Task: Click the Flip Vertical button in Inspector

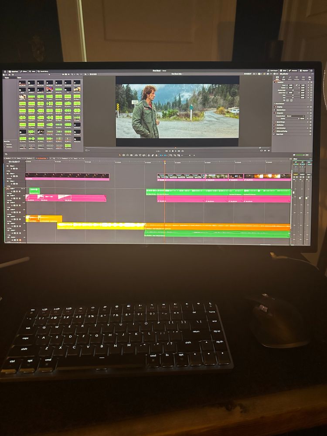Action: pos(291,100)
